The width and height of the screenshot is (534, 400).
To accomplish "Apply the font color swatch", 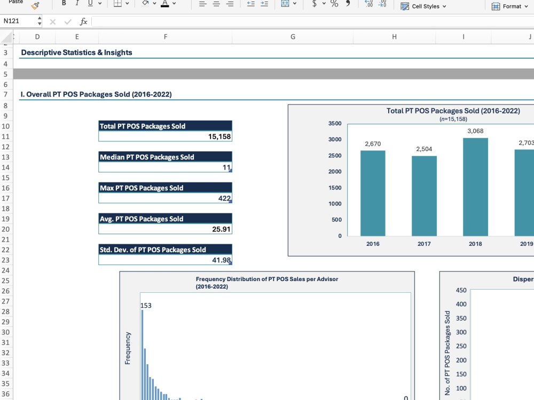I will pyautogui.click(x=165, y=3).
